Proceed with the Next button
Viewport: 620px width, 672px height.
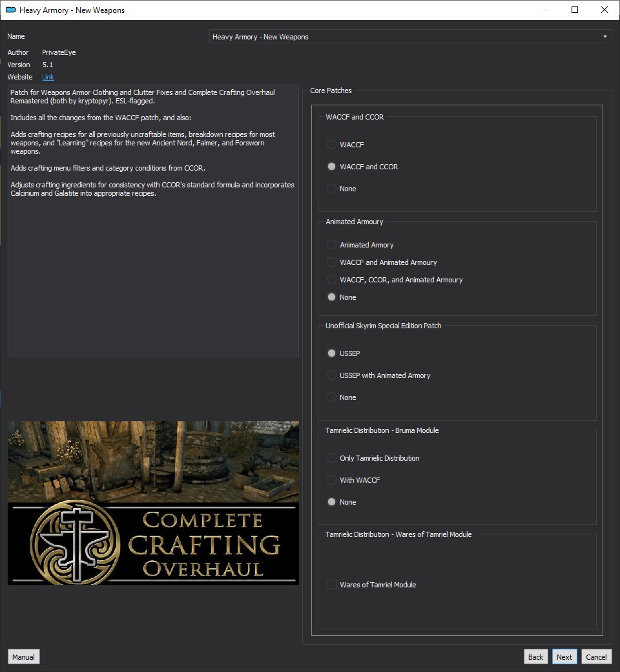[564, 657]
